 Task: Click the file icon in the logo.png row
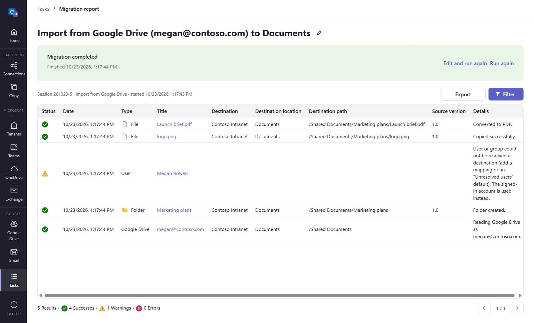(125, 137)
